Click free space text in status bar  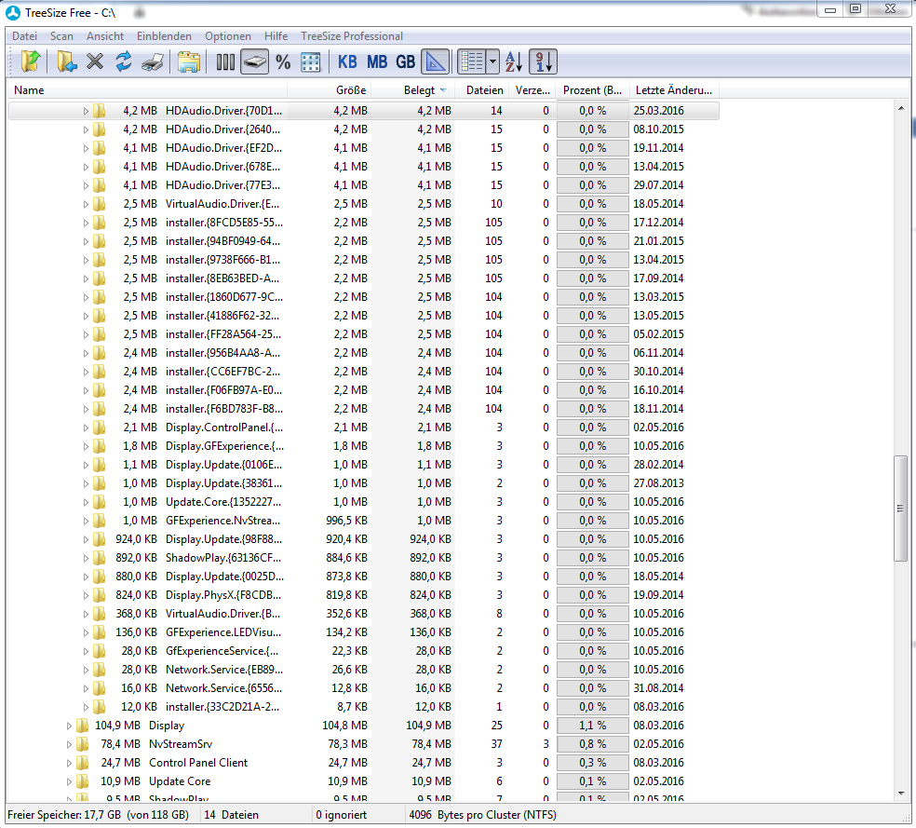tap(98, 815)
